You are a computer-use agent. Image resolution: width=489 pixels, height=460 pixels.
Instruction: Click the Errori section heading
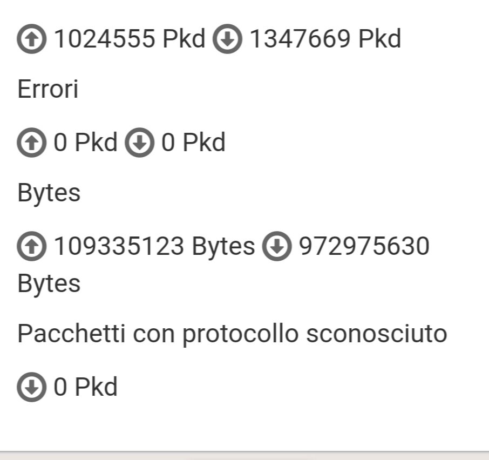click(47, 89)
